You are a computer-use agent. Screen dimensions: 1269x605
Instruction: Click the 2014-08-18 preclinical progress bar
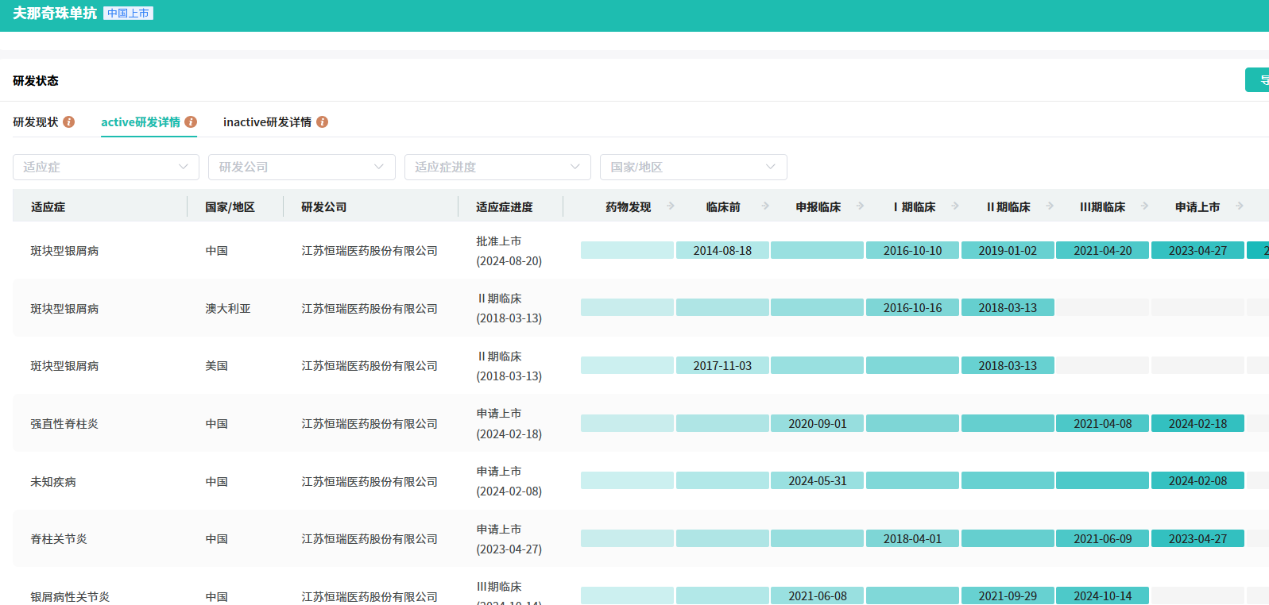tap(722, 250)
